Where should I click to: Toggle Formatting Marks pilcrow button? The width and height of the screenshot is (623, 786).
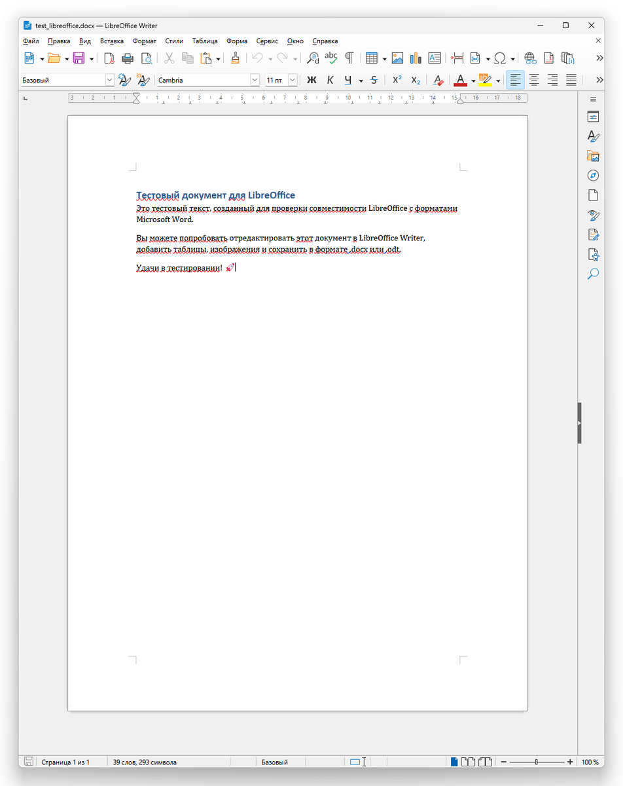[349, 58]
